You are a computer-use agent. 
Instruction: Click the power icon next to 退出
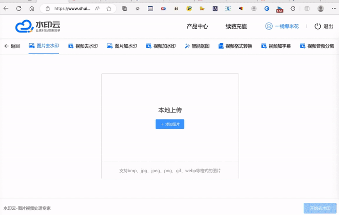[x=318, y=26]
